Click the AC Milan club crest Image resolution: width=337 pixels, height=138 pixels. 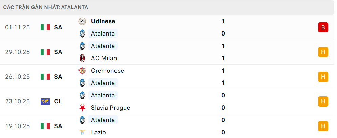tap(82, 58)
